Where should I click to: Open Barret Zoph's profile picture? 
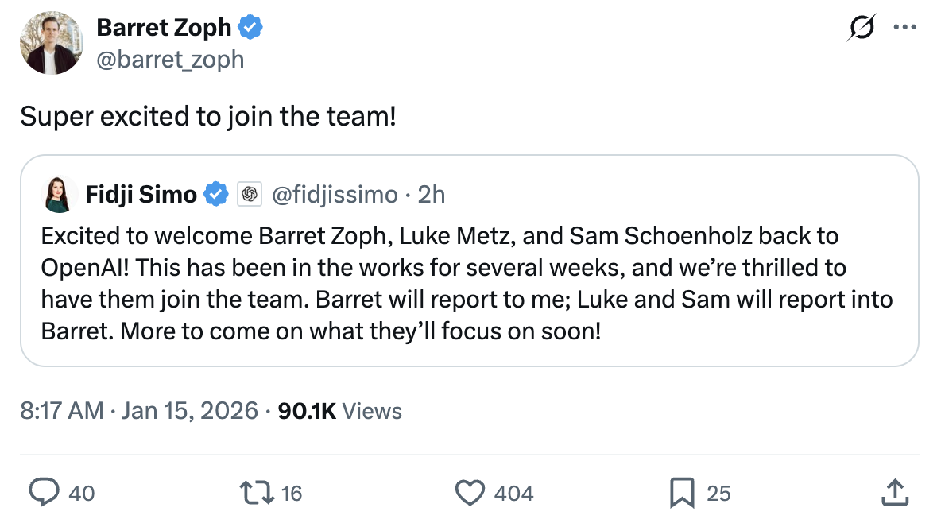52,43
